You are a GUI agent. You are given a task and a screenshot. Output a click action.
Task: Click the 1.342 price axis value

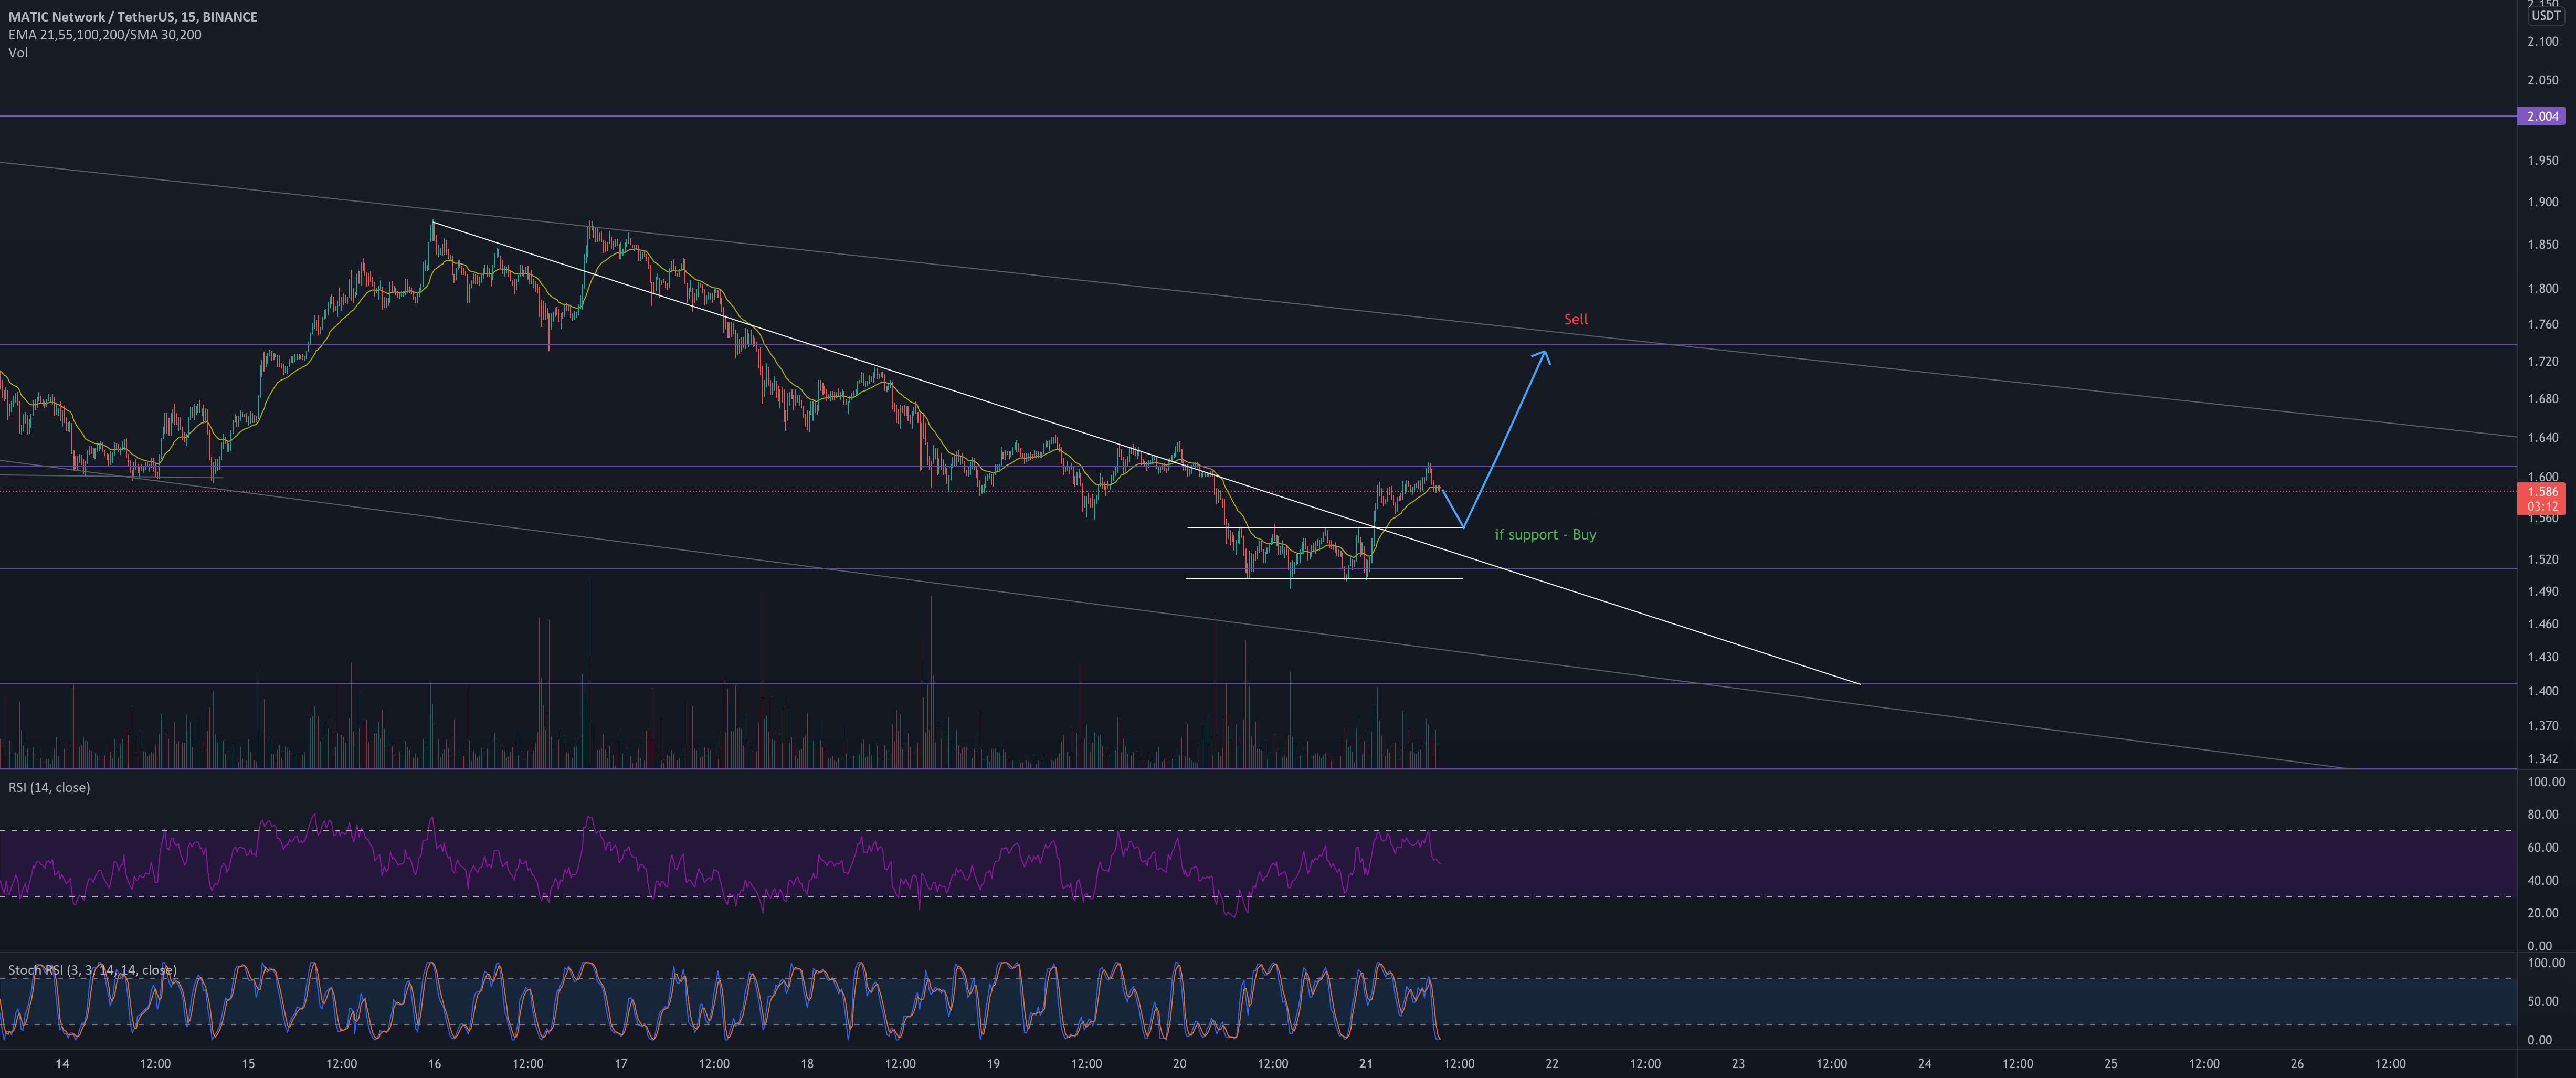(2542, 759)
